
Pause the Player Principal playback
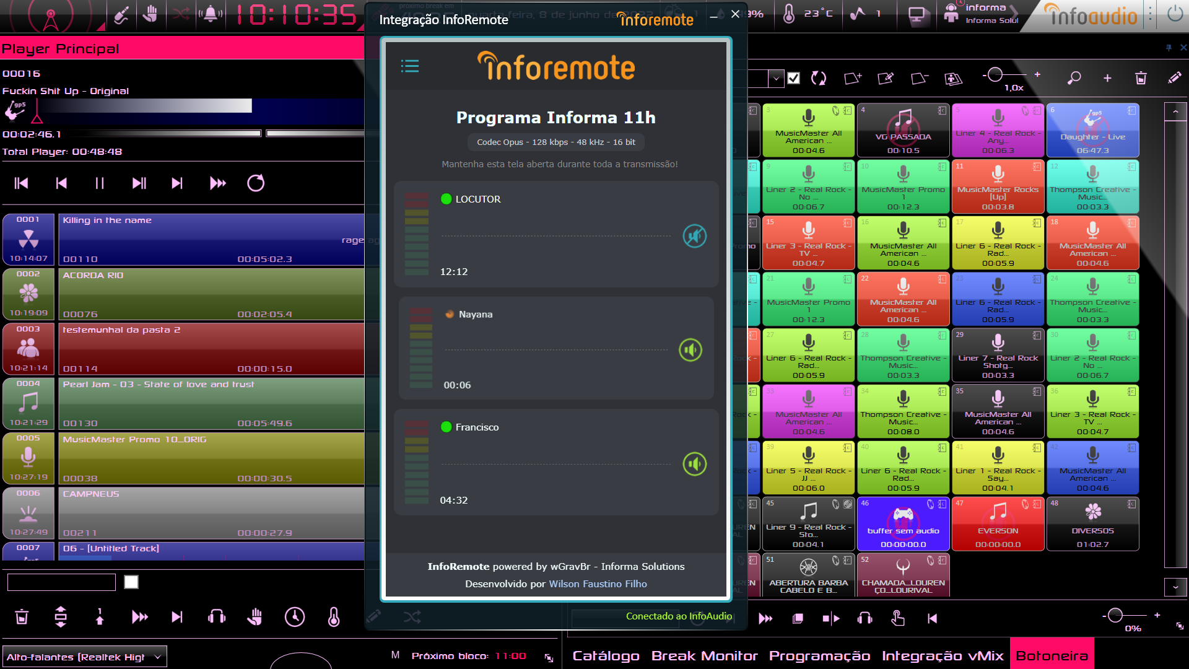coord(100,183)
